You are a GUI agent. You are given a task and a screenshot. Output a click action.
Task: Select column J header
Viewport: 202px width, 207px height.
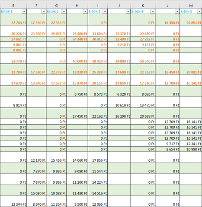(119, 6)
